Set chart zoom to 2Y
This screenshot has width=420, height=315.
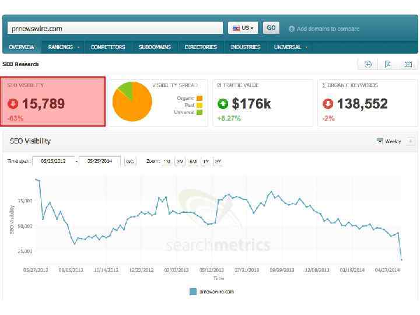tap(218, 162)
